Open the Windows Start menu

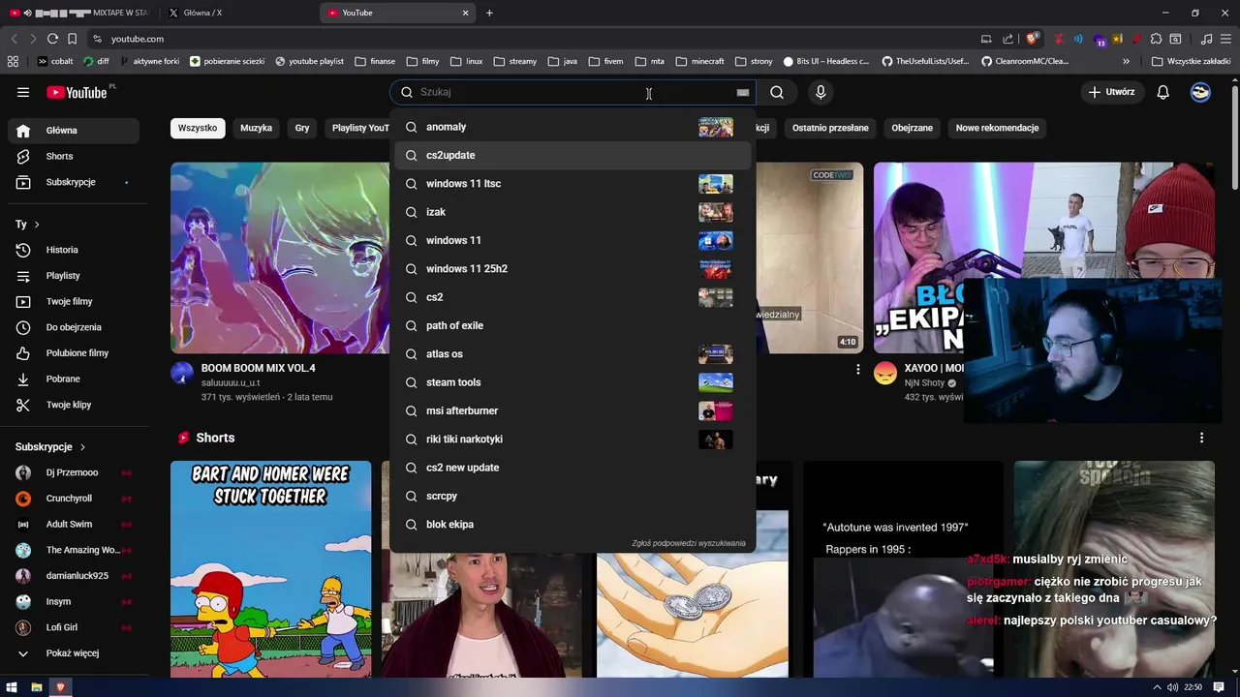12,687
